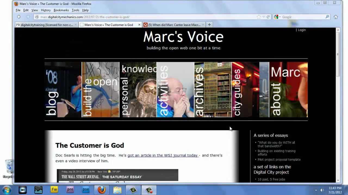Image resolution: width=348 pixels, height=195 pixels.
Task: Open the file explorer folder taskbar icon
Action: click(x=117, y=190)
